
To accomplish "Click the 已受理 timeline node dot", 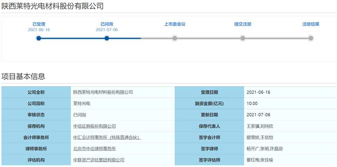I will 39,38.
